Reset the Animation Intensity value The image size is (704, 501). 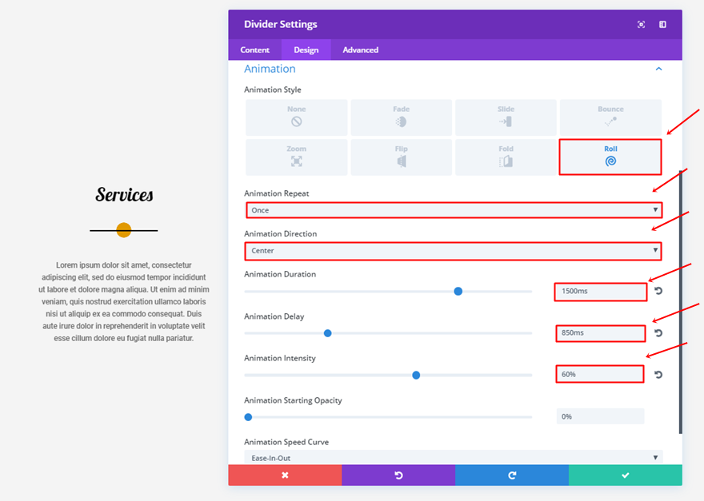click(658, 375)
